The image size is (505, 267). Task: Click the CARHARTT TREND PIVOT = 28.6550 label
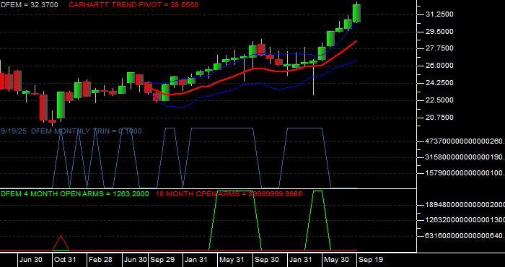[133, 5]
